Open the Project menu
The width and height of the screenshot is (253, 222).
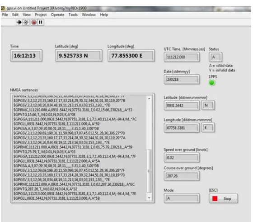click(x=41, y=14)
